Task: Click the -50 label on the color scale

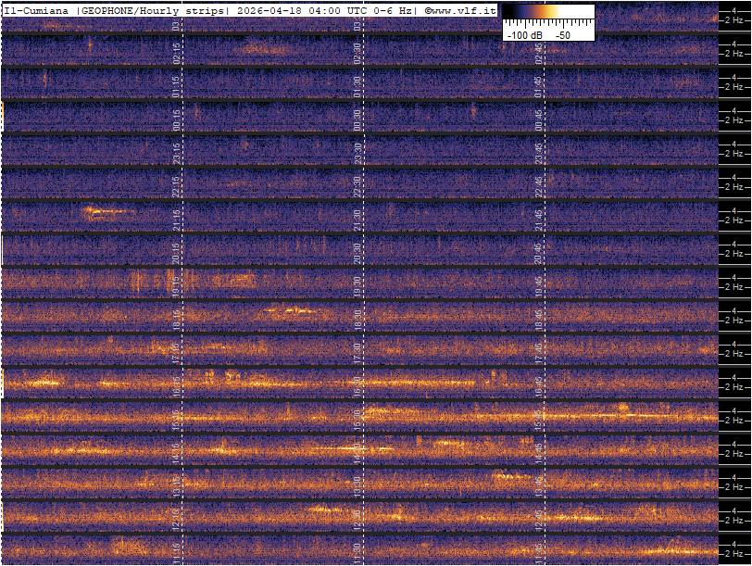Action: pyautogui.click(x=562, y=34)
